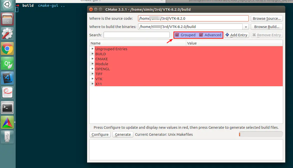Switch to the Terminal dock icon
This screenshot has width=293, height=168.
(7, 107)
